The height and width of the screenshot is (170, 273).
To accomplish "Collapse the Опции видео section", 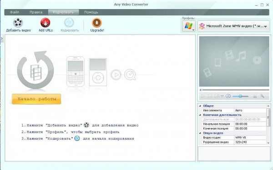I will click(x=200, y=133).
